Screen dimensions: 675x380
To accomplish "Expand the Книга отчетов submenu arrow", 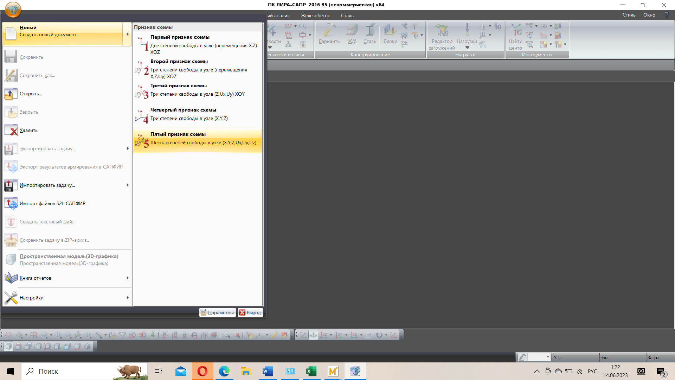I will tap(127, 278).
